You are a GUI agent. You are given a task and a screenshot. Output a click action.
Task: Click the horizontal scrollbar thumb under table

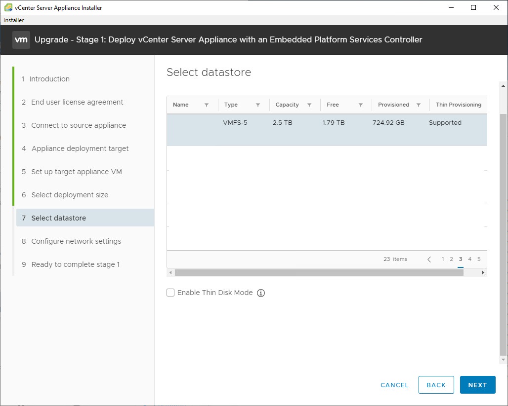point(319,272)
